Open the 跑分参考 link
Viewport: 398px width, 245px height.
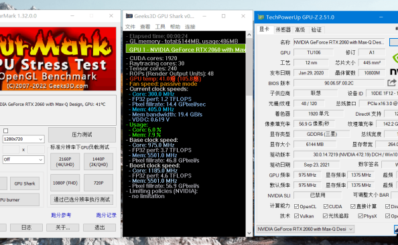[x=61, y=215]
